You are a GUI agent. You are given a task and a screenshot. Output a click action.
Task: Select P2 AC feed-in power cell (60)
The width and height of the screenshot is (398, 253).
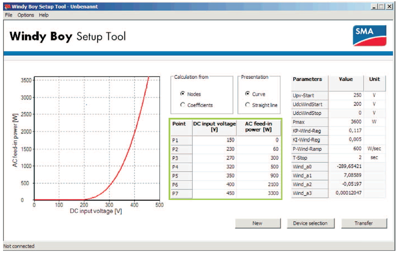tap(259, 149)
